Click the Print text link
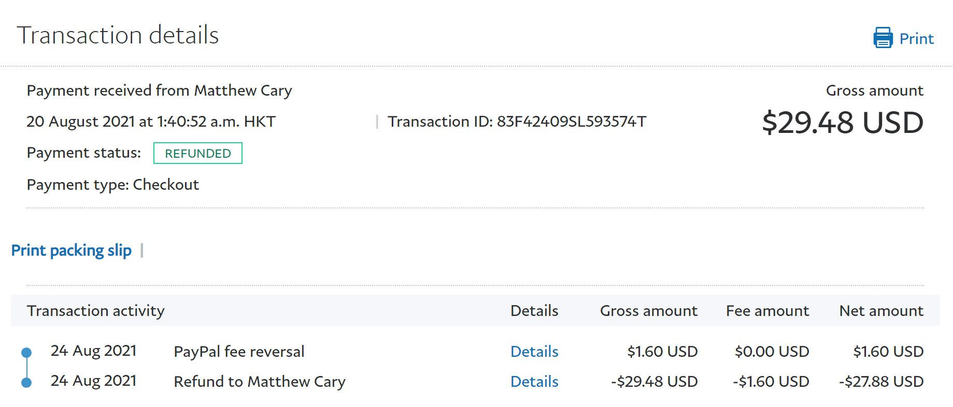Viewport: 953px width, 407px height. [916, 39]
